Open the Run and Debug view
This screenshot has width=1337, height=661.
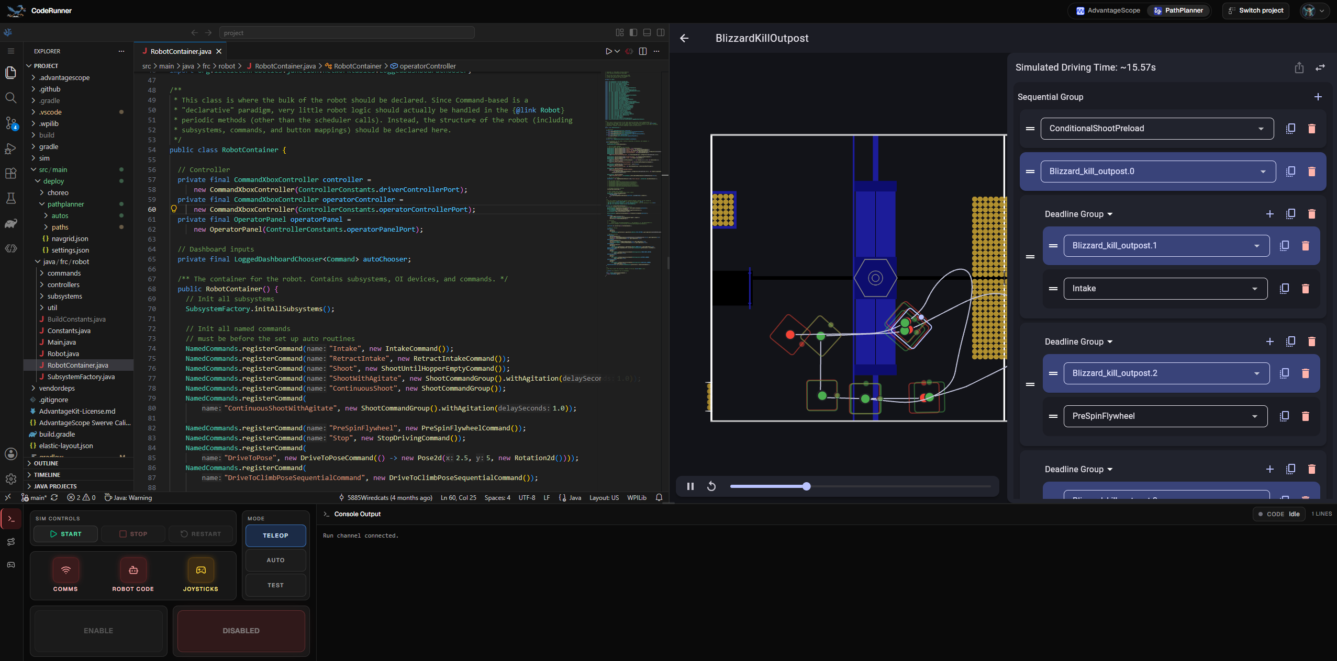[x=10, y=148]
